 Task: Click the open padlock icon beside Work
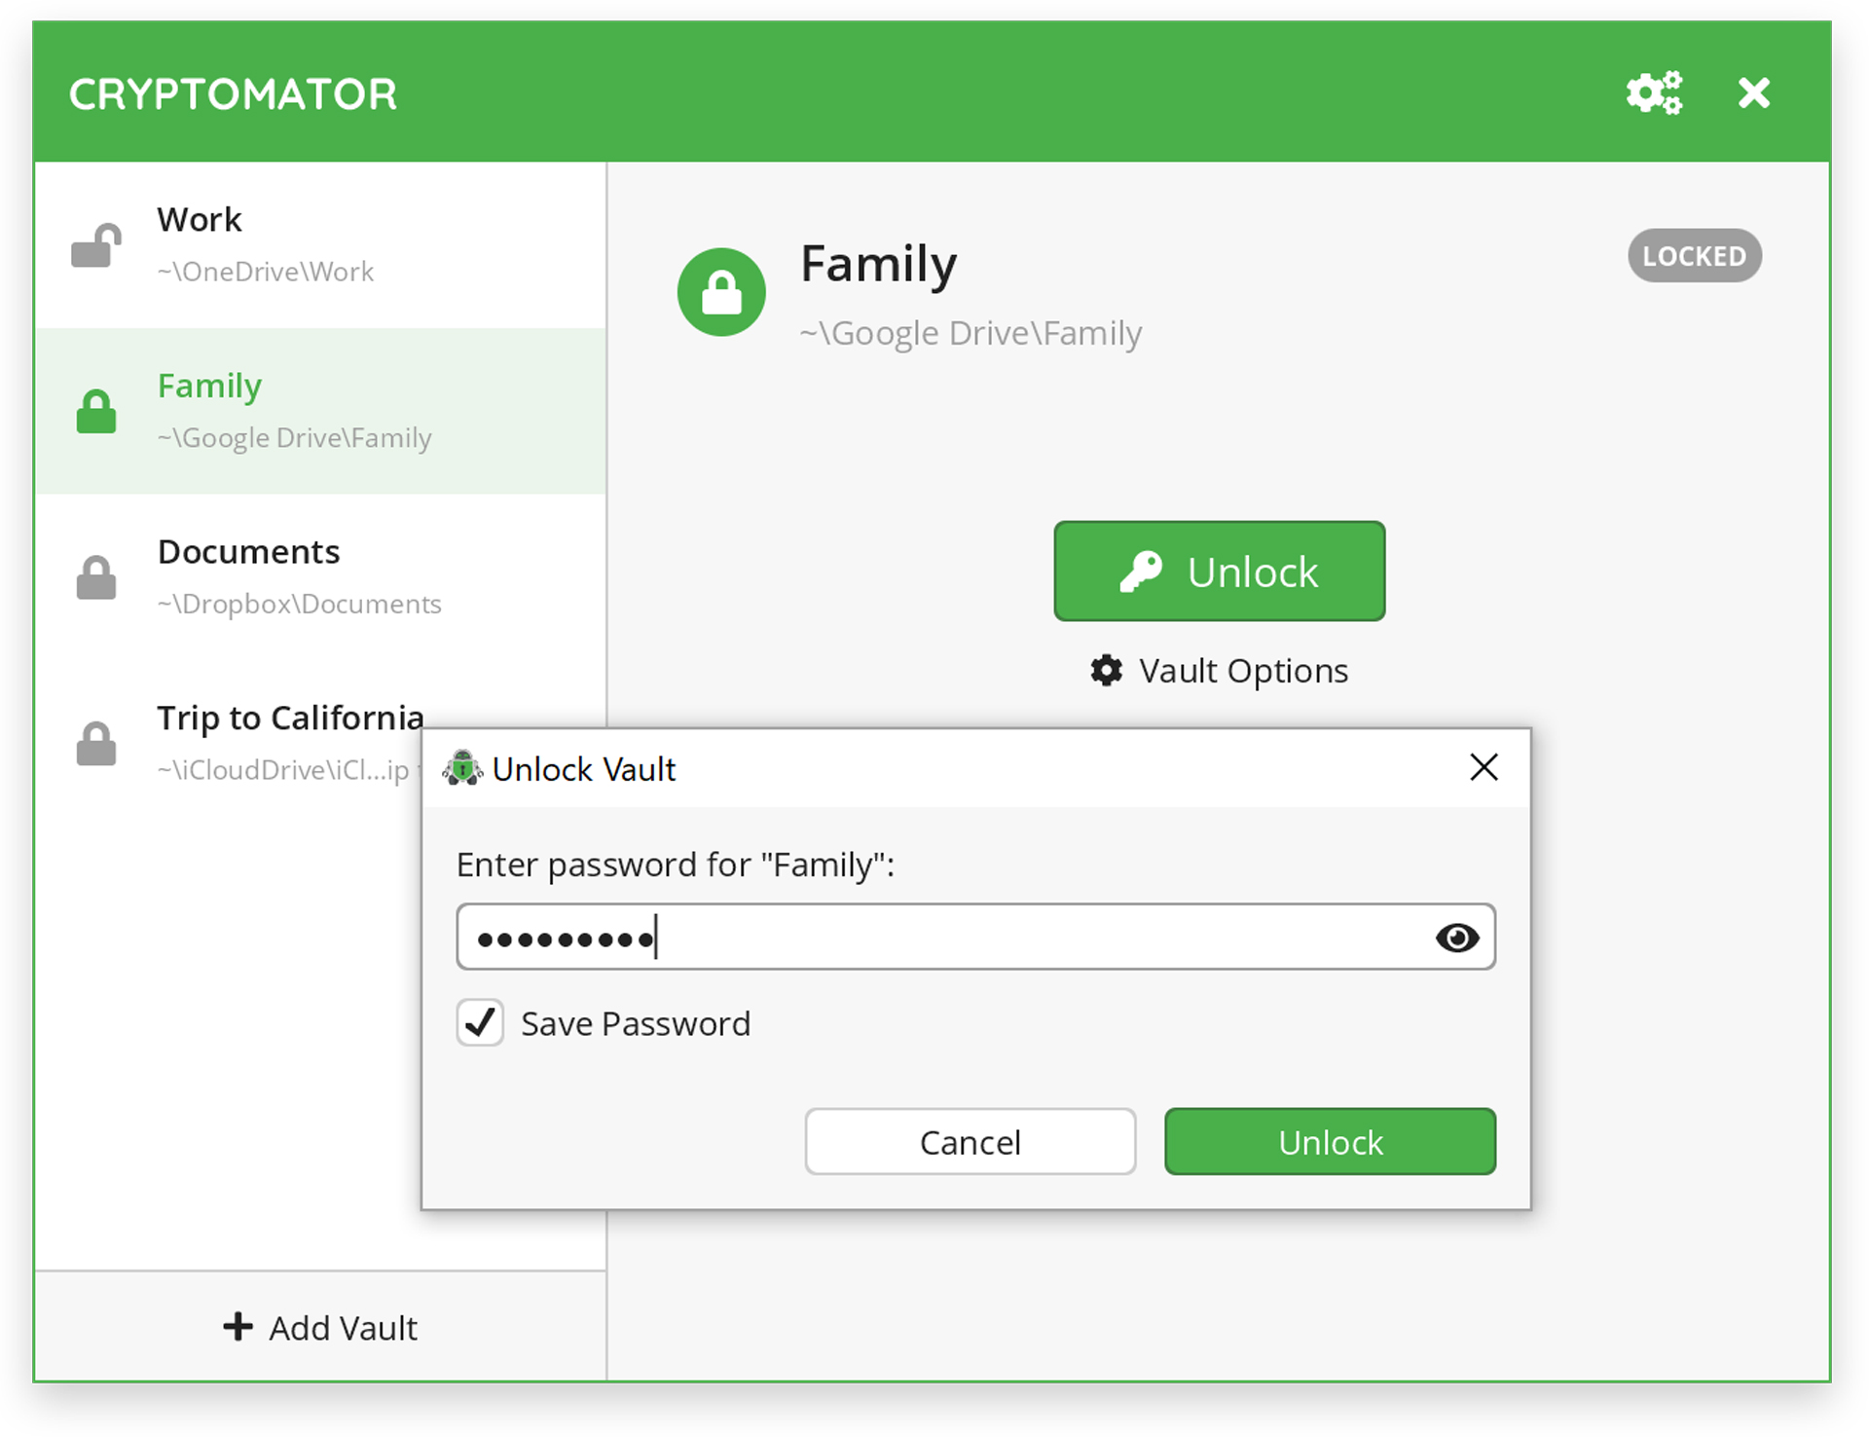coord(96,245)
